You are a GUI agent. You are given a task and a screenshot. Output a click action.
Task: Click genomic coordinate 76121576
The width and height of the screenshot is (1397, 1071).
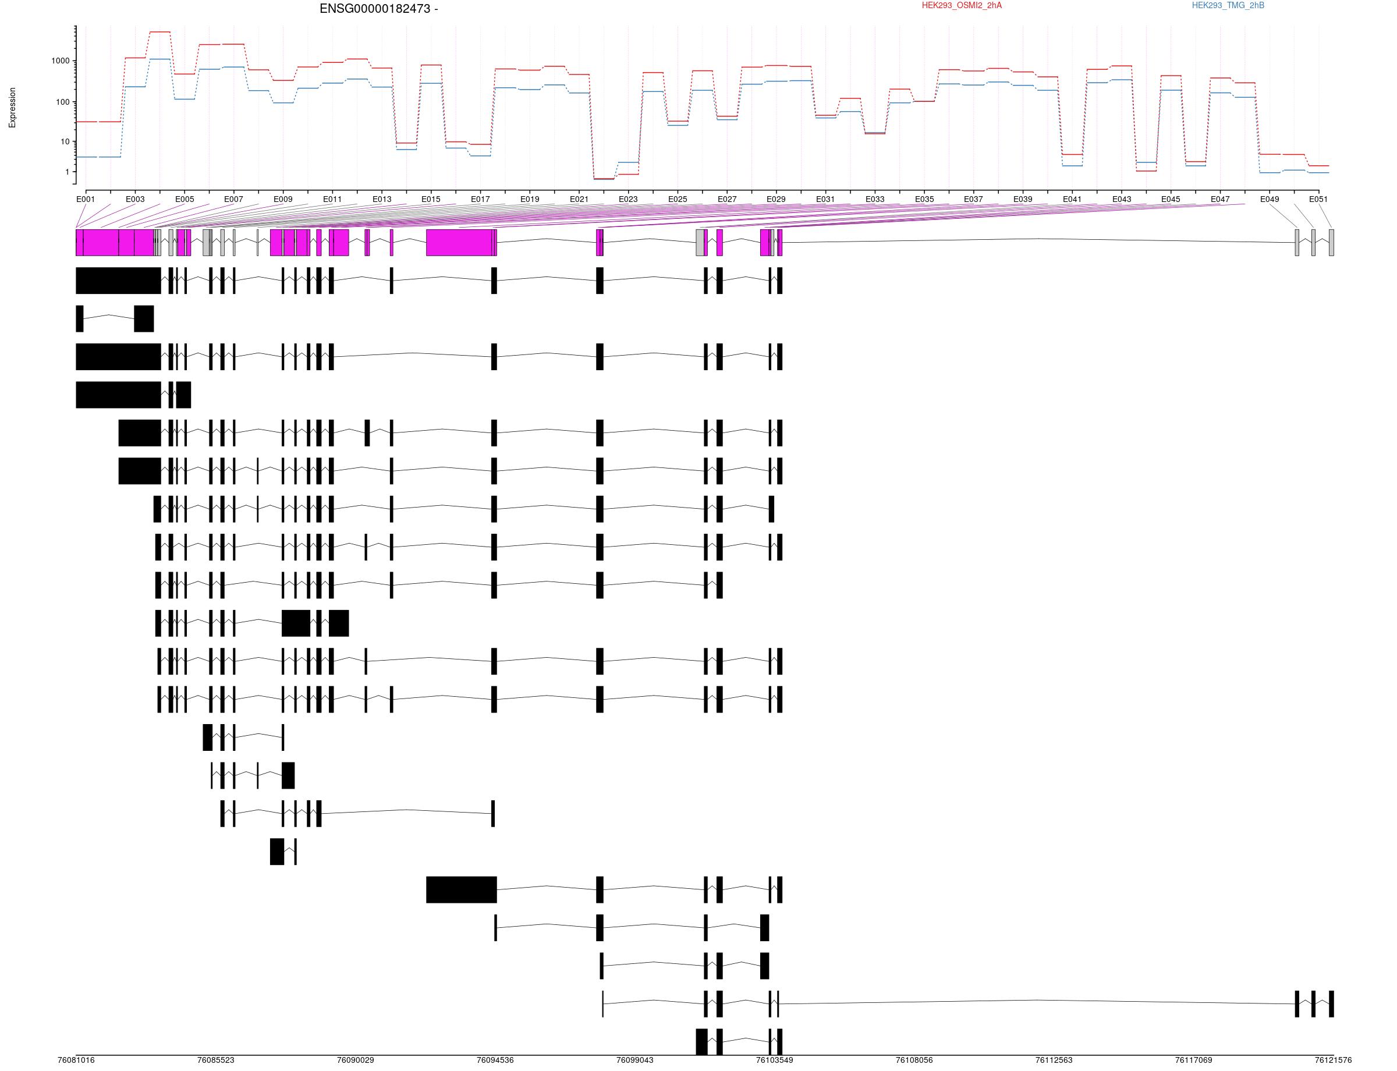point(1333,1060)
